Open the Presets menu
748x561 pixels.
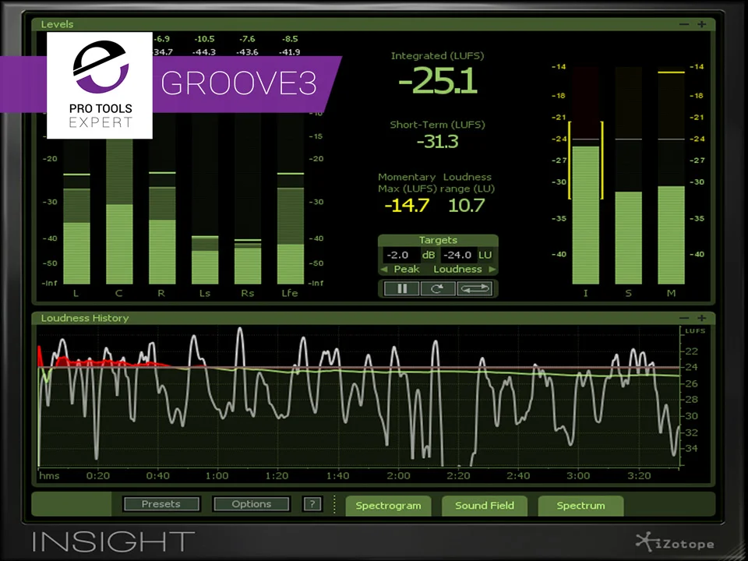click(161, 504)
